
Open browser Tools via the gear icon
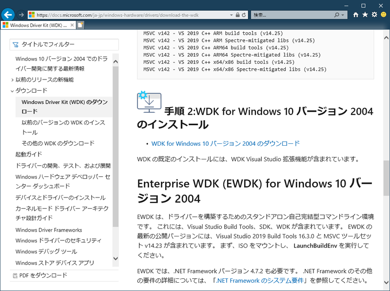tap(374, 15)
